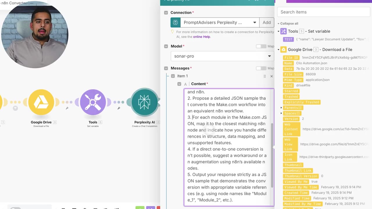
Task: Expand the Spaces[] array
Action: (x=281, y=113)
